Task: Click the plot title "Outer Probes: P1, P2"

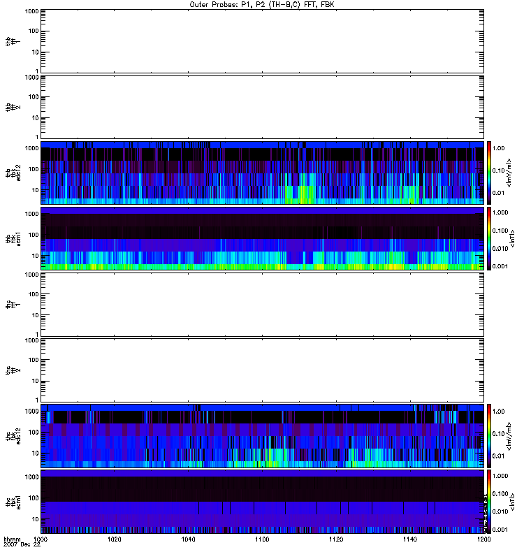Action: (x=262, y=4)
